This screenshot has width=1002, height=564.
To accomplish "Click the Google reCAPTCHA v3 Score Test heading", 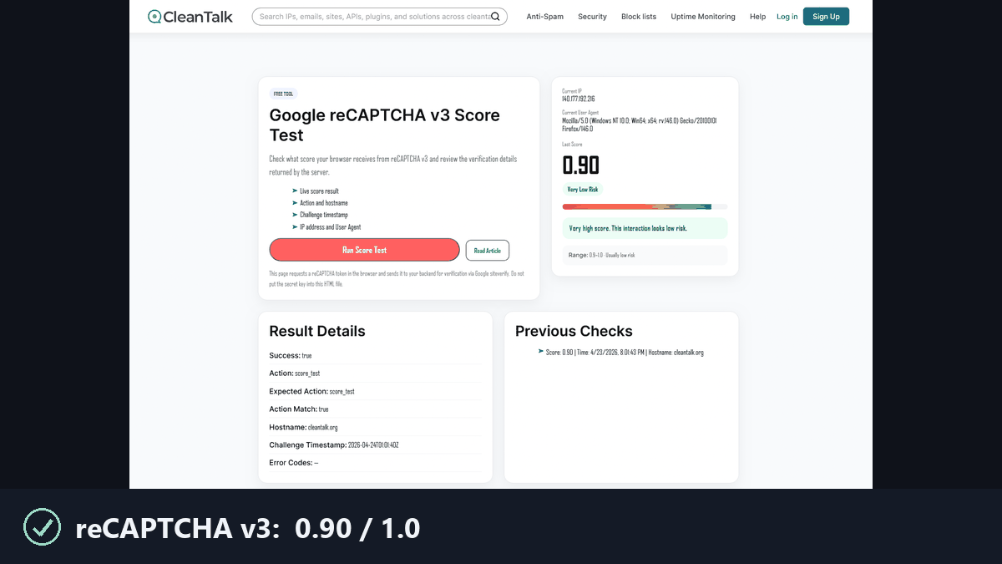I will pos(385,125).
